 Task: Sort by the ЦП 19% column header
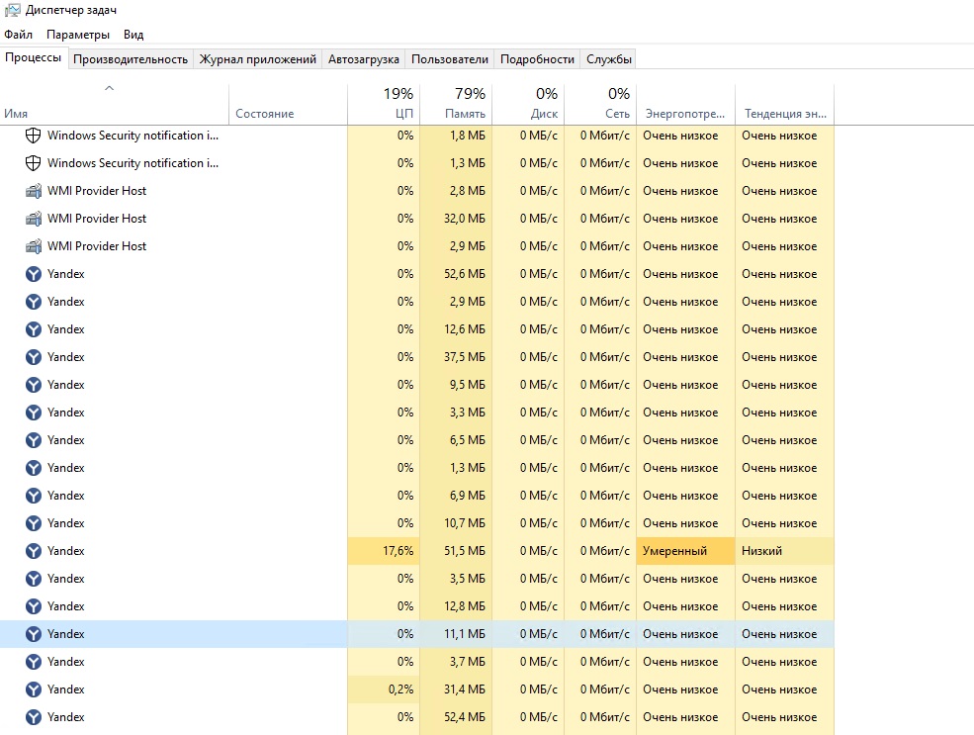pyautogui.click(x=384, y=105)
